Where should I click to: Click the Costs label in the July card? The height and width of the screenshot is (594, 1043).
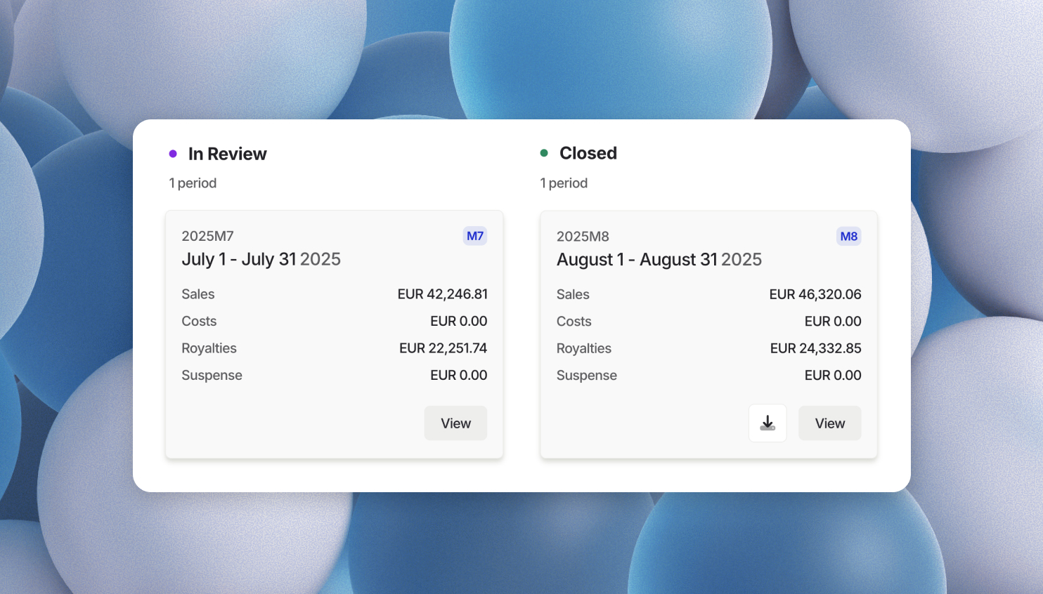pyautogui.click(x=199, y=321)
